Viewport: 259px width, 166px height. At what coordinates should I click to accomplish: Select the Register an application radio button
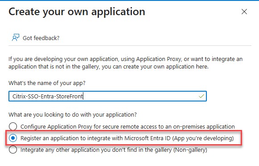[13, 138]
